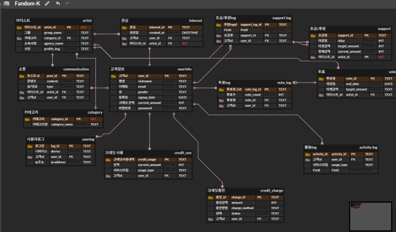
Task: Click the stacked layers icon in top bar
Action: 6,4
